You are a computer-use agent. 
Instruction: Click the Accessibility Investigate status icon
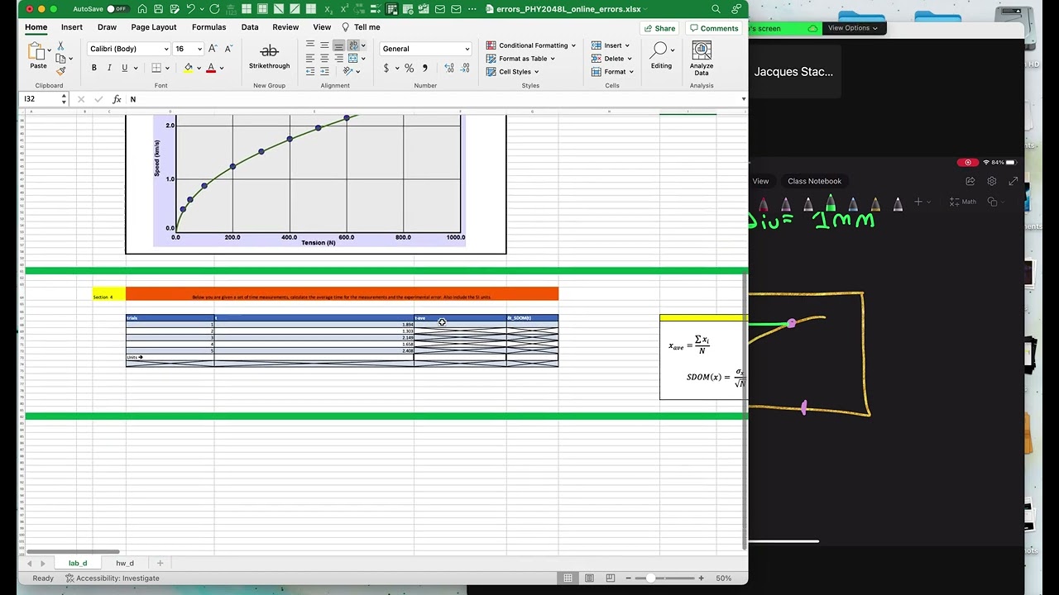click(x=70, y=578)
